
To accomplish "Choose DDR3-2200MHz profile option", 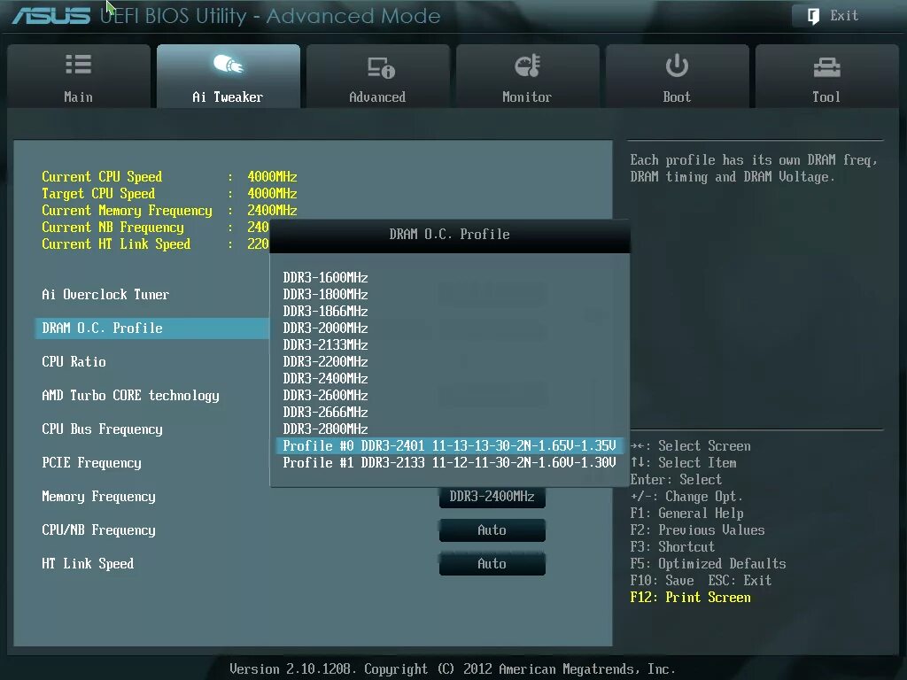I will 325,361.
